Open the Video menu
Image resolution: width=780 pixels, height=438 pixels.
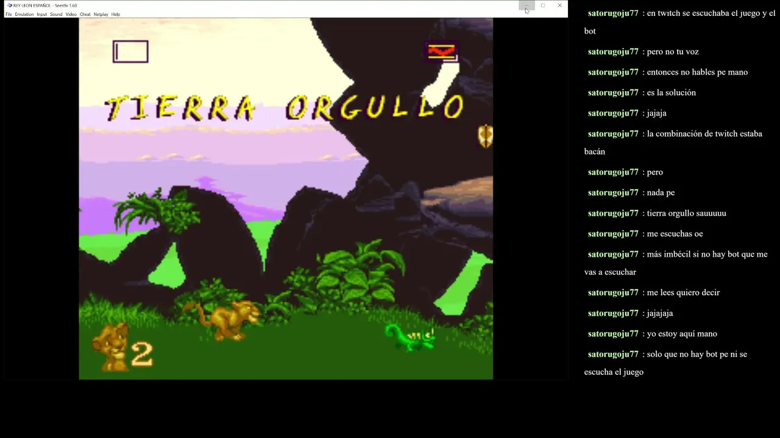pos(71,14)
